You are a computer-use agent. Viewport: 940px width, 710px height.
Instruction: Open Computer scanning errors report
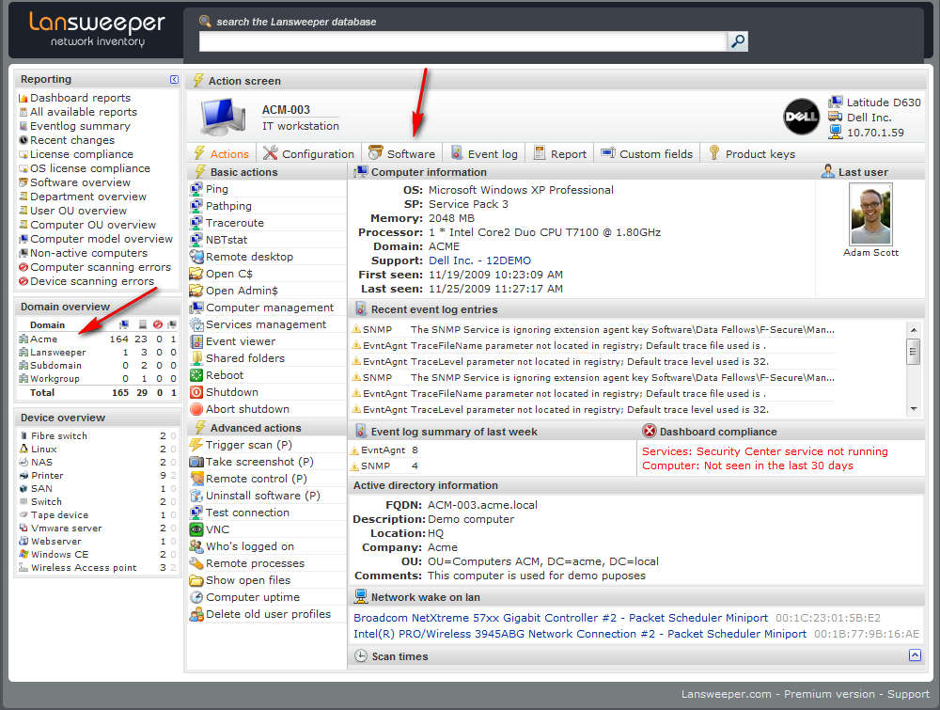pos(101,267)
